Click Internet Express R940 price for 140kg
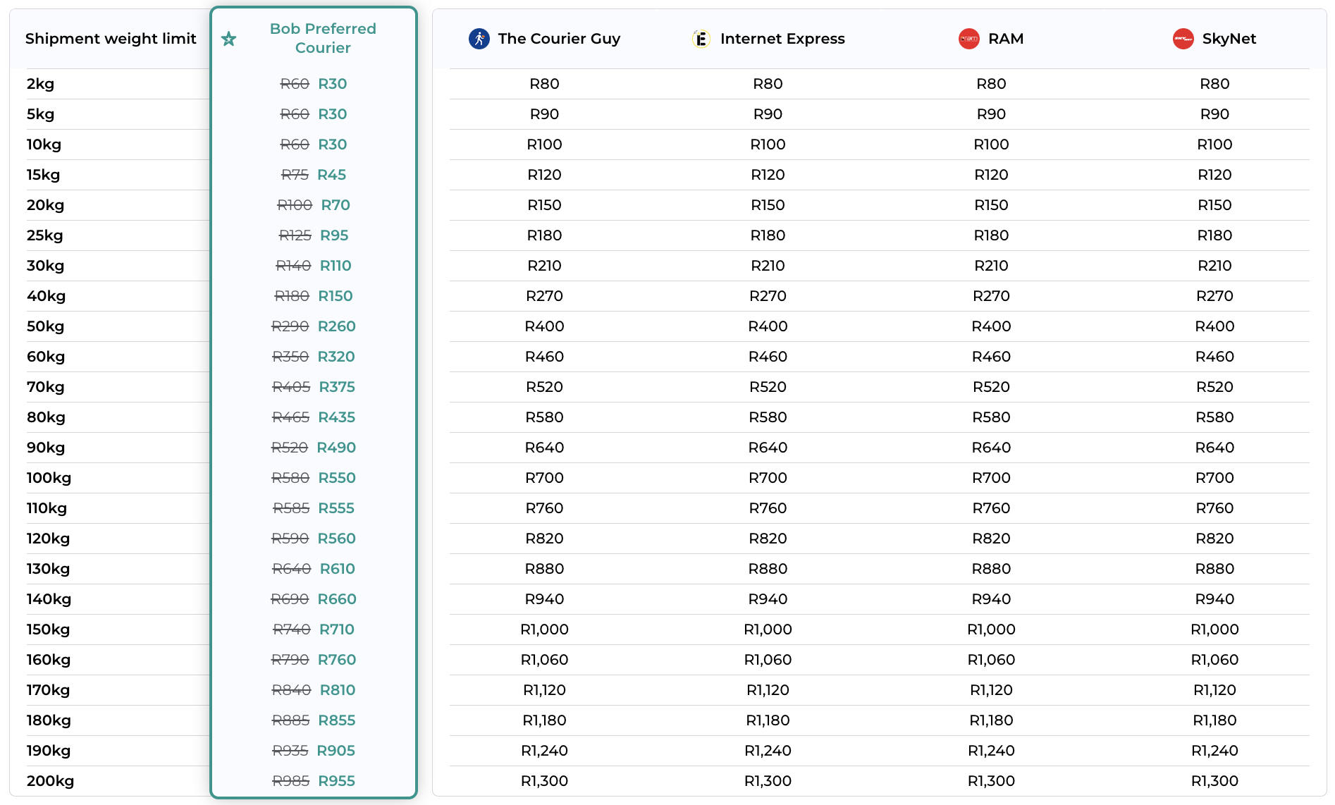The image size is (1335, 805). 768,599
